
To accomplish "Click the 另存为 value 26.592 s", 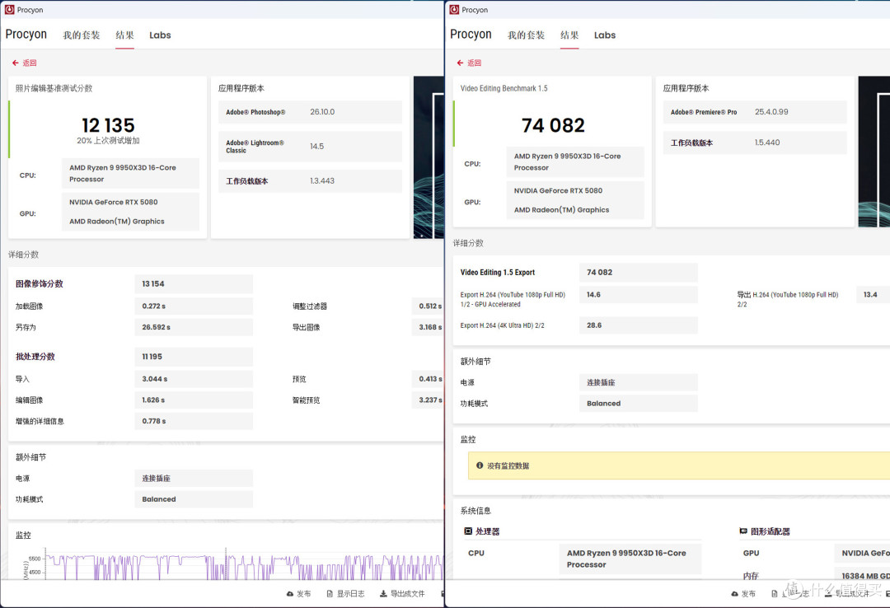I will [194, 327].
